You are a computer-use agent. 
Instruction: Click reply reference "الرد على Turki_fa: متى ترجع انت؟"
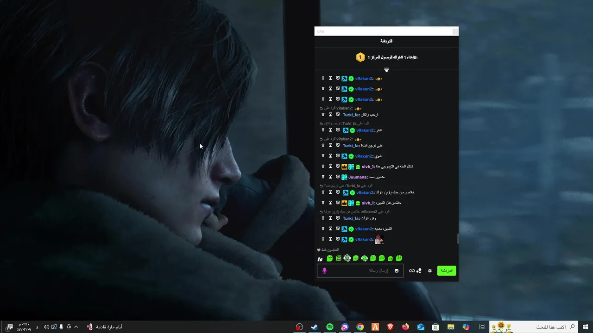[346, 185]
